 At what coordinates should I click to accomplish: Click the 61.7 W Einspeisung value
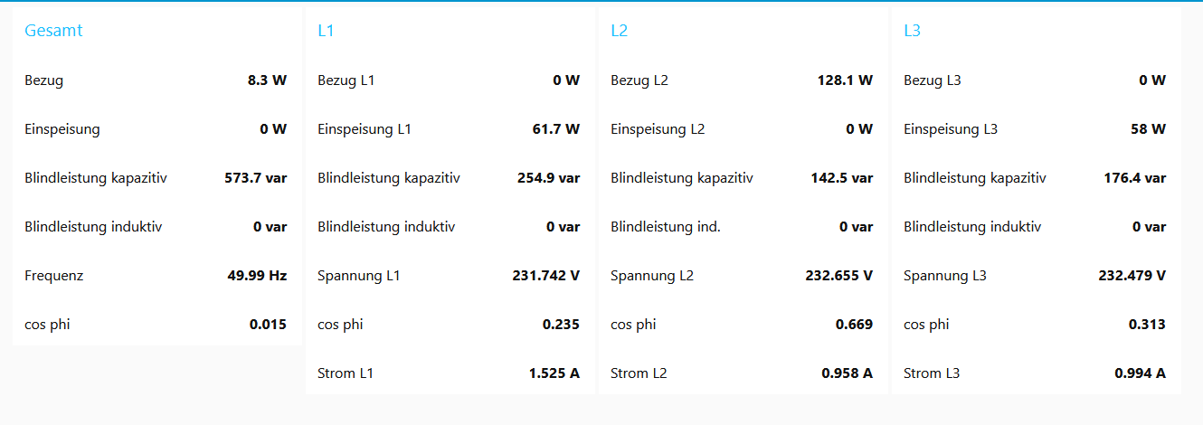[x=555, y=129]
